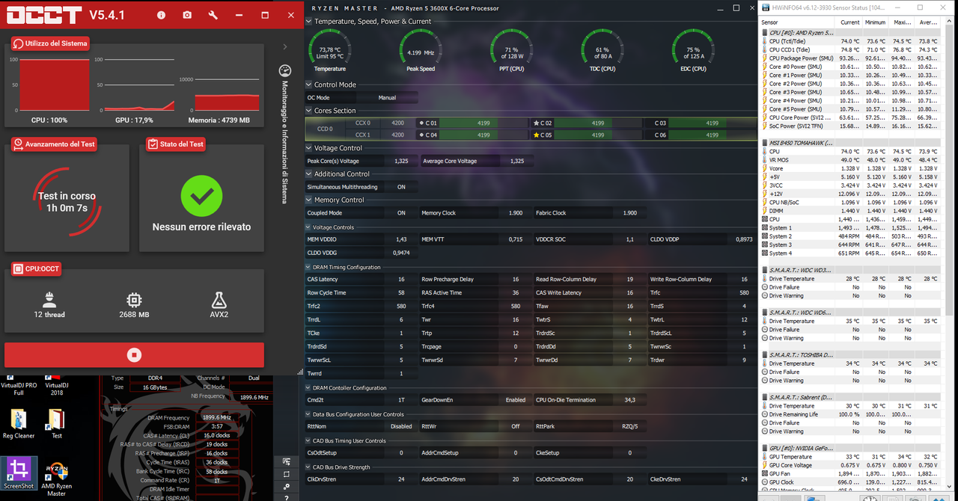This screenshot has width=958, height=501.
Task: Open the OCCT info icon
Action: click(161, 15)
